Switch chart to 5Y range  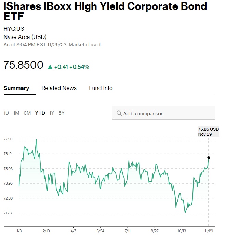[x=62, y=113]
